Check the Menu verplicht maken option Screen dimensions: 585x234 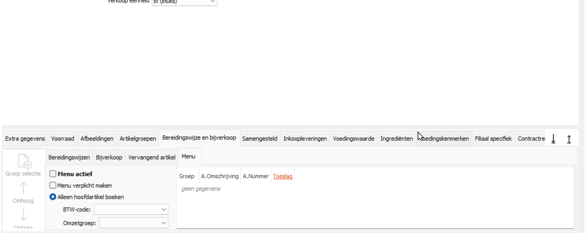click(53, 185)
